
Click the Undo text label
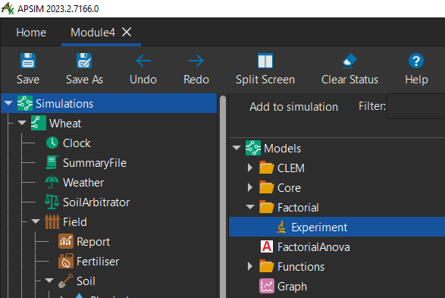(143, 80)
